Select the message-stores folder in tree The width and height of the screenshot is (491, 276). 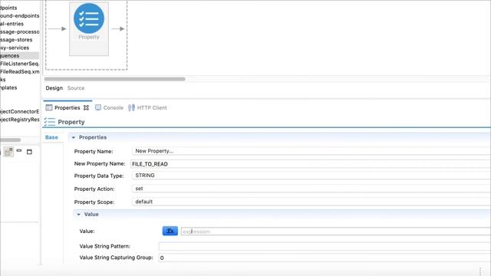(16, 40)
